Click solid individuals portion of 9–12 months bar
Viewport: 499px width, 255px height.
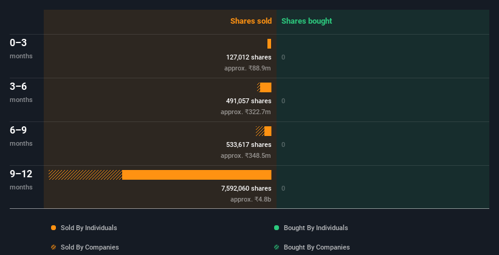197,175
